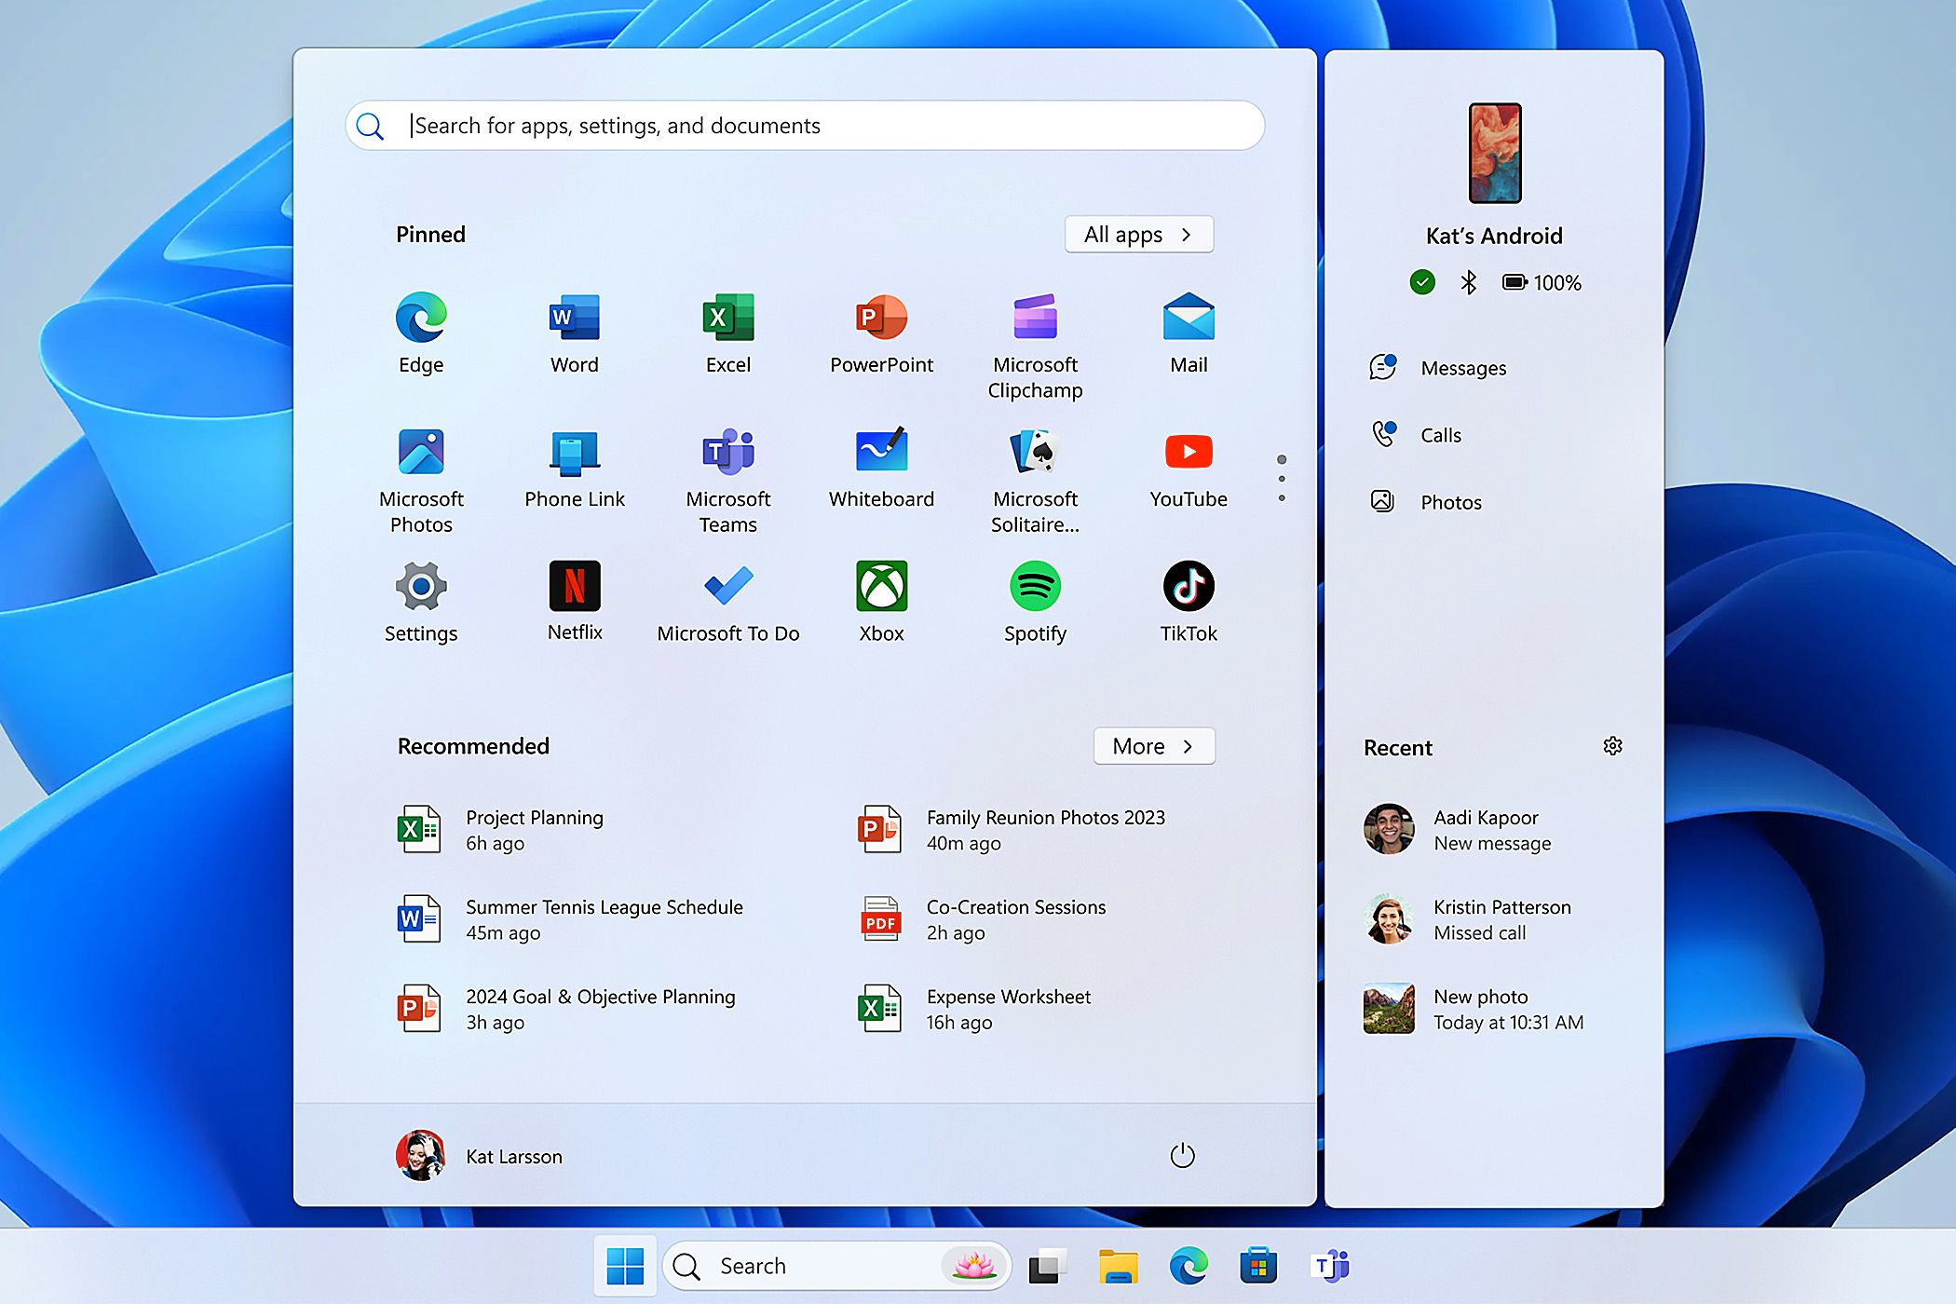Click All apps button
This screenshot has width=1956, height=1304.
(x=1138, y=235)
